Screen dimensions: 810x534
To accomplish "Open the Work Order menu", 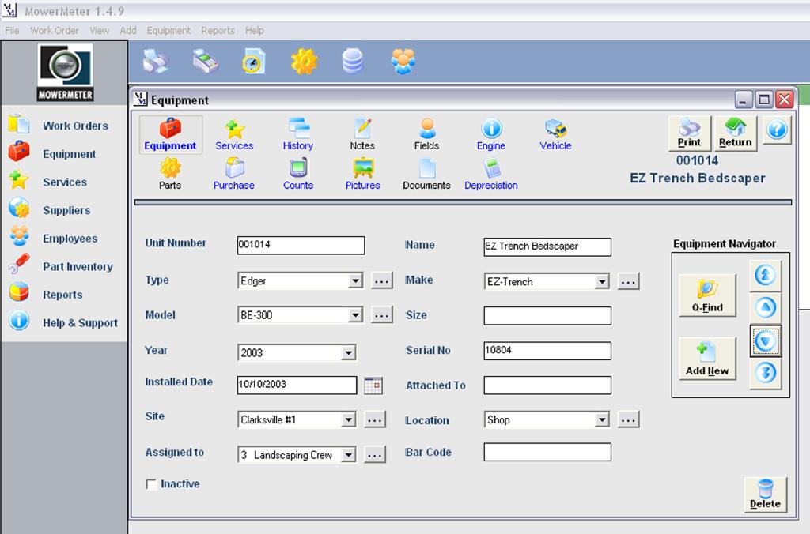I will pyautogui.click(x=55, y=31).
